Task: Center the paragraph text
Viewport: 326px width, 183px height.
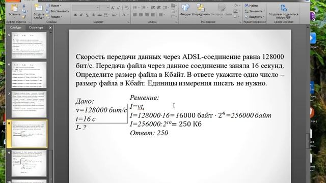Action: click(141, 15)
